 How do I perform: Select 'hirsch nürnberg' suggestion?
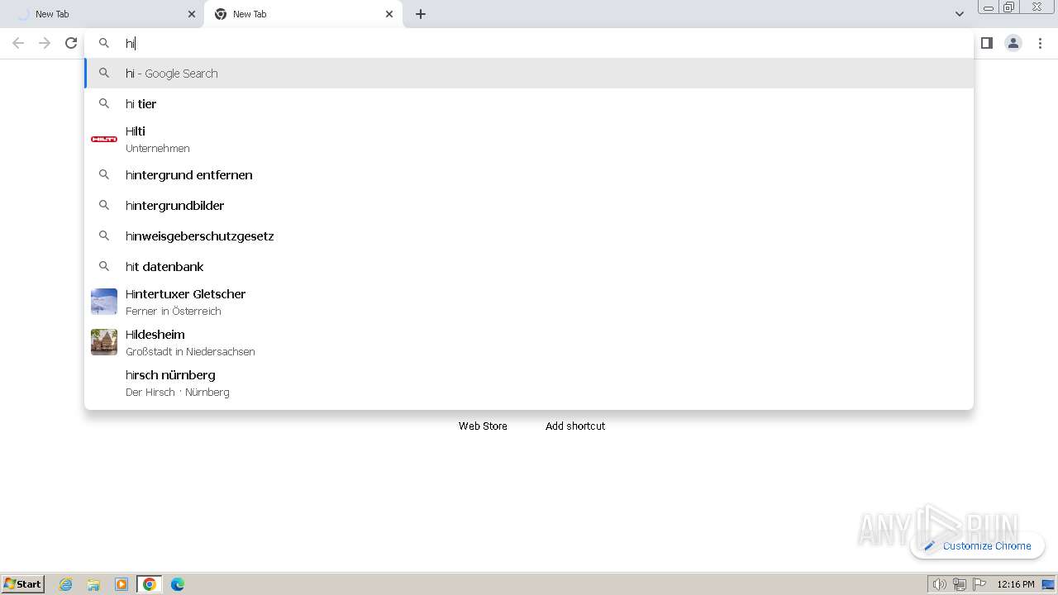(x=529, y=383)
